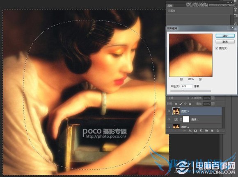This screenshot has width=238, height=177.
Task: Select the white mask of 曲线 1 layer
Action: click(x=186, y=119)
